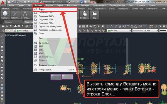Select the Ellipse tool in left toolbar
Viewport: 167px width, 104px height.
[2, 67]
